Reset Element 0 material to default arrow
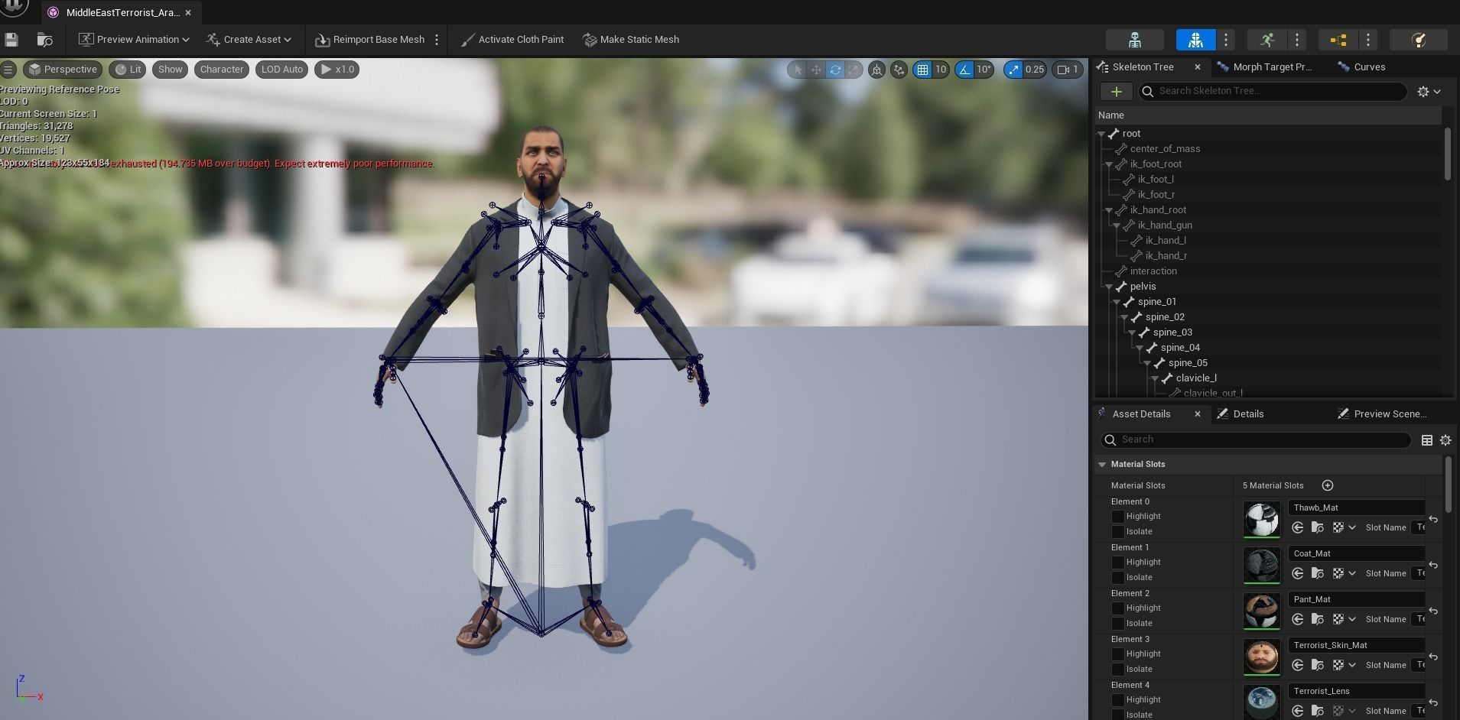This screenshot has height=720, width=1460. pos(1433,519)
